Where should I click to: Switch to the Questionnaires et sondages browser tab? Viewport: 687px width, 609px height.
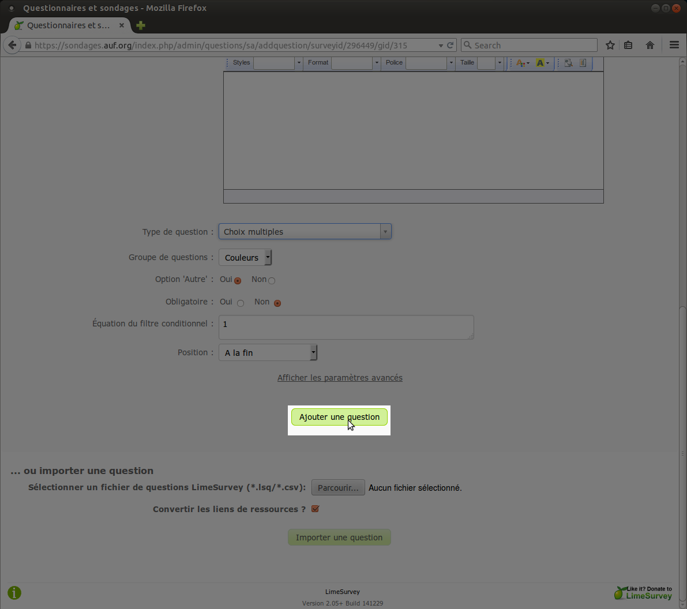tap(68, 25)
